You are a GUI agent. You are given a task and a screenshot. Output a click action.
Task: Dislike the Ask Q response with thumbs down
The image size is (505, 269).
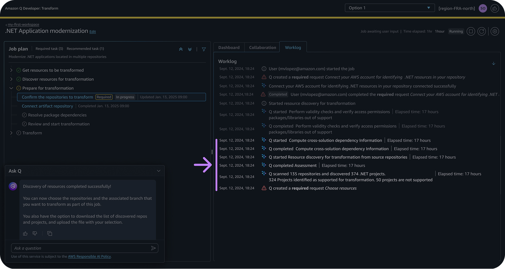pyautogui.click(x=35, y=233)
